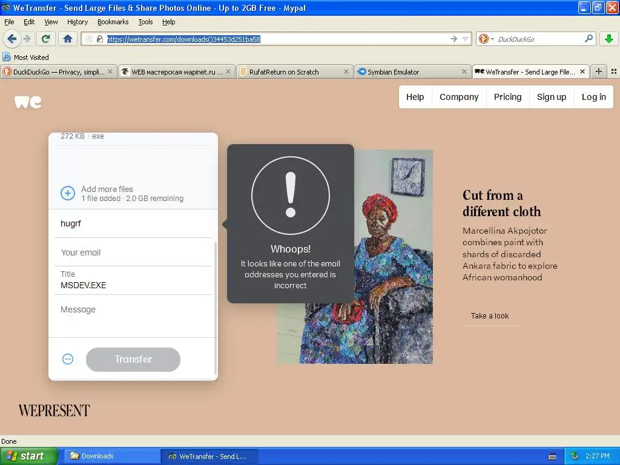Switch to the WEB мастерская wapinet.ru tab
Viewport: 620px width, 465px height.
pos(176,71)
